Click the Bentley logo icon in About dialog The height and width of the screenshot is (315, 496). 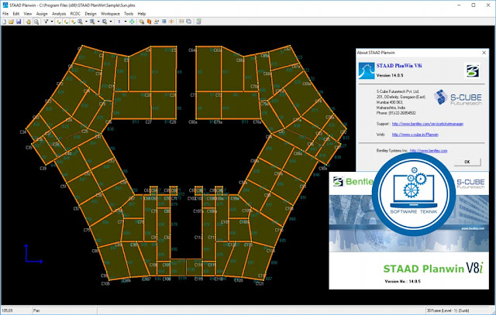pos(473,70)
